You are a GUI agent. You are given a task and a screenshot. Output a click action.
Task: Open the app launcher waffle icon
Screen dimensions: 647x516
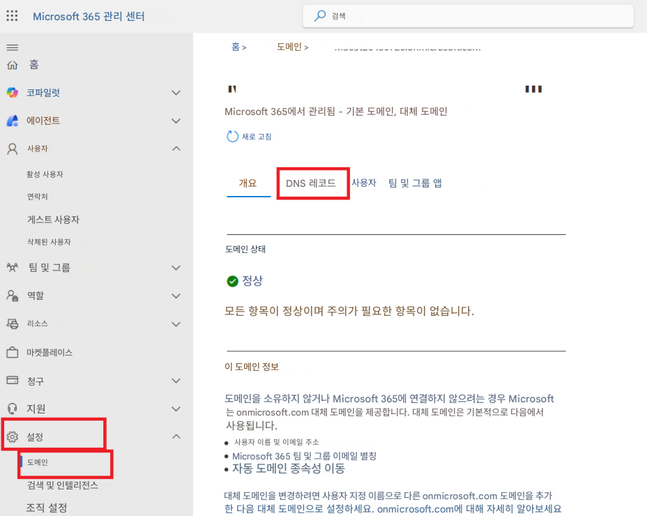[x=12, y=16]
